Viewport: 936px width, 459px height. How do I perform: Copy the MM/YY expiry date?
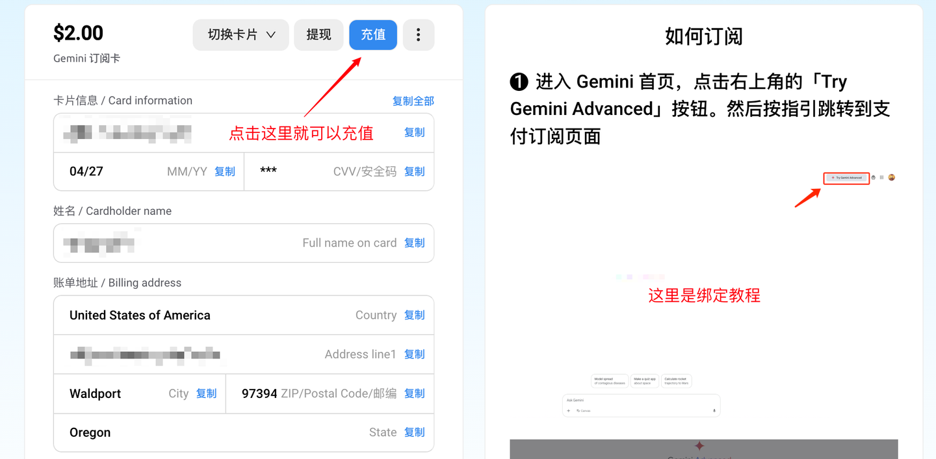pyautogui.click(x=225, y=171)
